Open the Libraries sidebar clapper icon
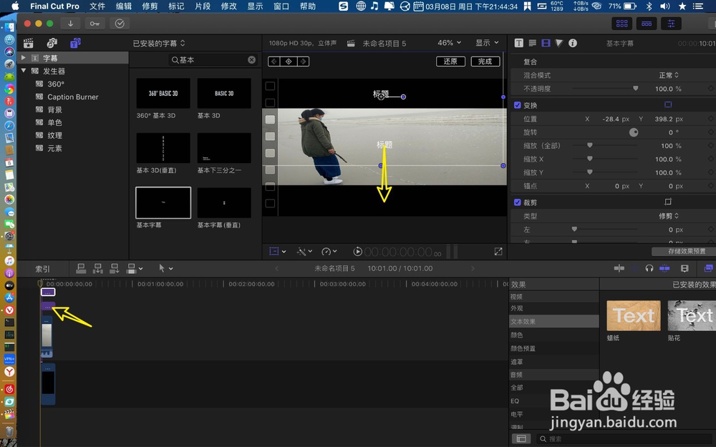 pos(29,44)
